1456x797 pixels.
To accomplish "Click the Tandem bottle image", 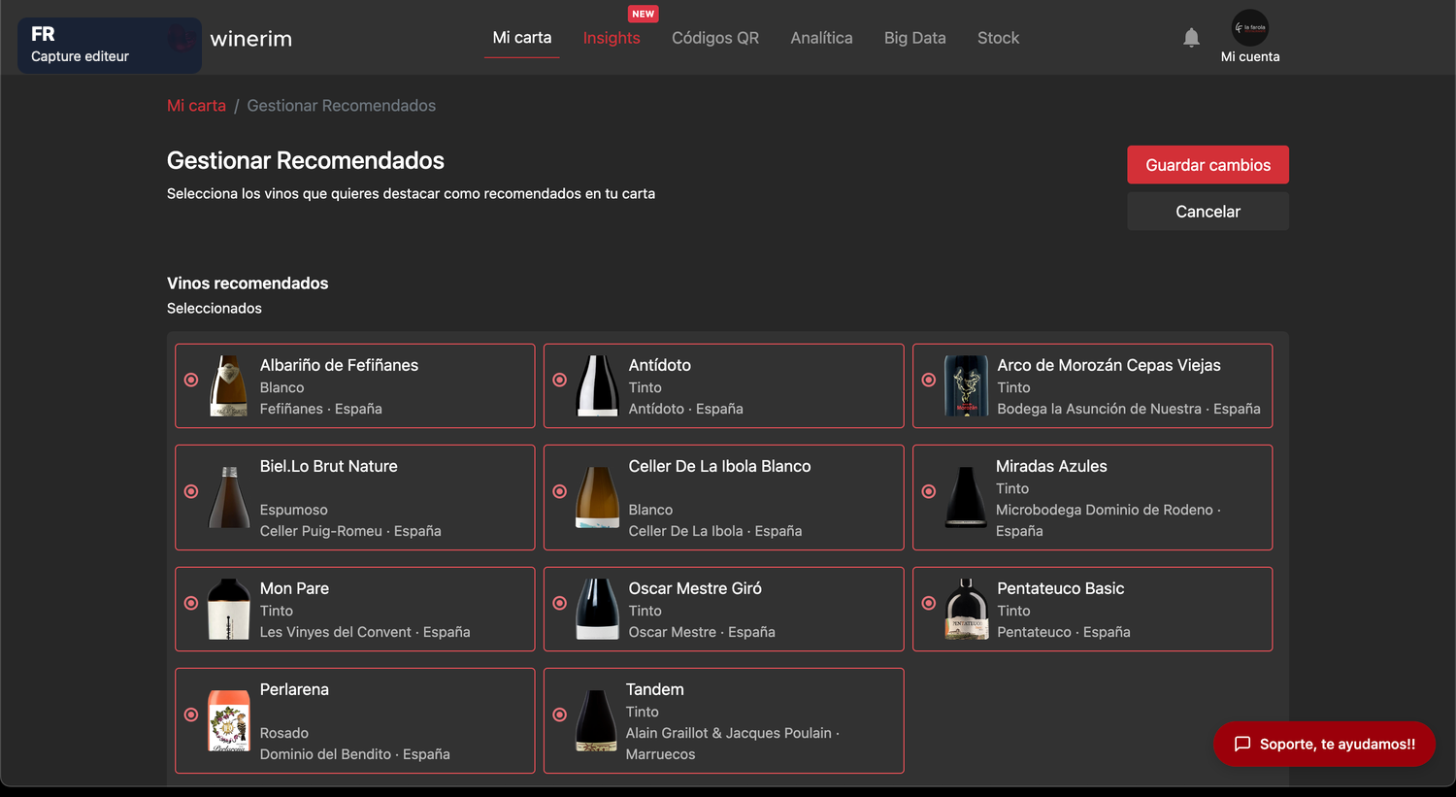I will pos(596,720).
